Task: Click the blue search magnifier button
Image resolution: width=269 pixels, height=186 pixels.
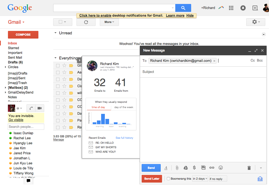Action: pos(183,8)
